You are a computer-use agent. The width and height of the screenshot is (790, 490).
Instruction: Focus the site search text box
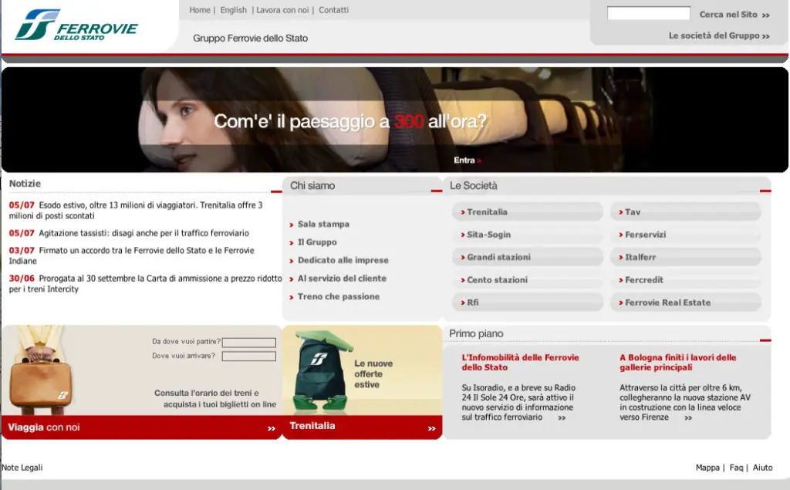(648, 14)
